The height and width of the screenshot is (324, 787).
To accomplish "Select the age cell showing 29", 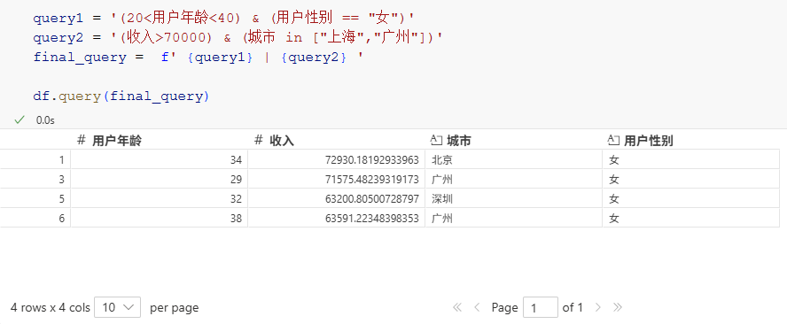I will [x=159, y=180].
